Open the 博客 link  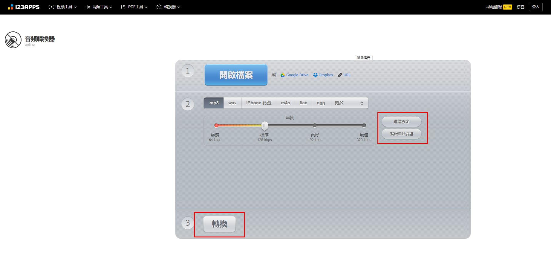(x=520, y=7)
